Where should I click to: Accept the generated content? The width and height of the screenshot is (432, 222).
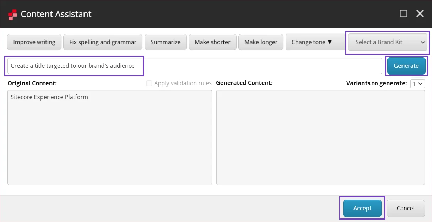click(362, 208)
